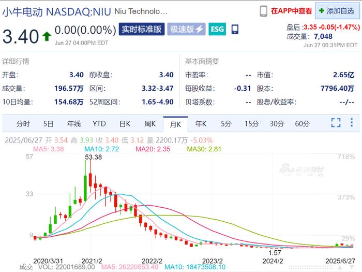Switch to the 5分 chart tab
This screenshot has height=272, width=362.
[226, 124]
